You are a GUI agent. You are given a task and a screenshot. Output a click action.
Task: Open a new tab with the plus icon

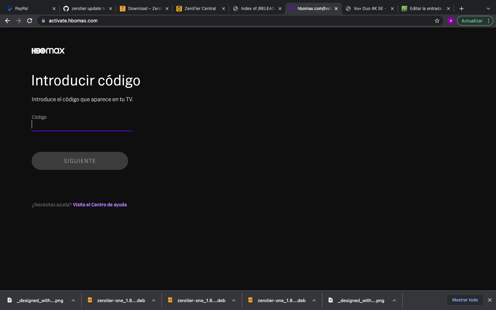tap(462, 9)
